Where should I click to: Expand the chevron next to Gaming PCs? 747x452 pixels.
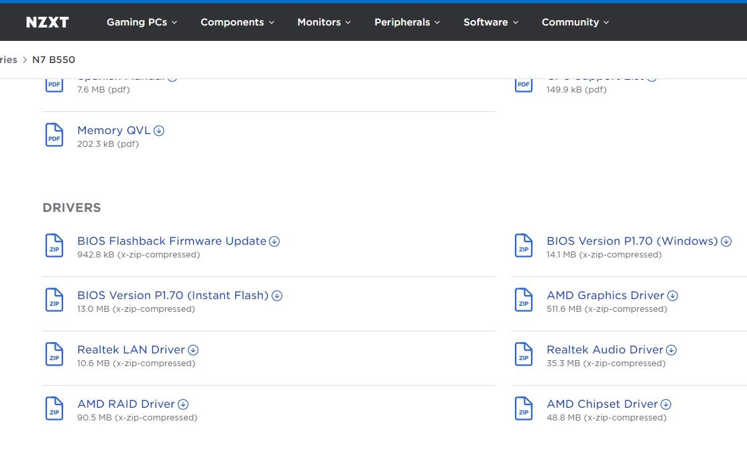[174, 22]
